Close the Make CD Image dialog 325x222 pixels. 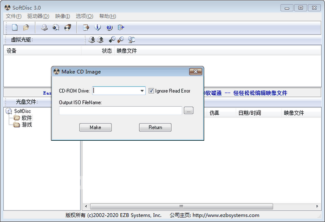[x=196, y=71]
